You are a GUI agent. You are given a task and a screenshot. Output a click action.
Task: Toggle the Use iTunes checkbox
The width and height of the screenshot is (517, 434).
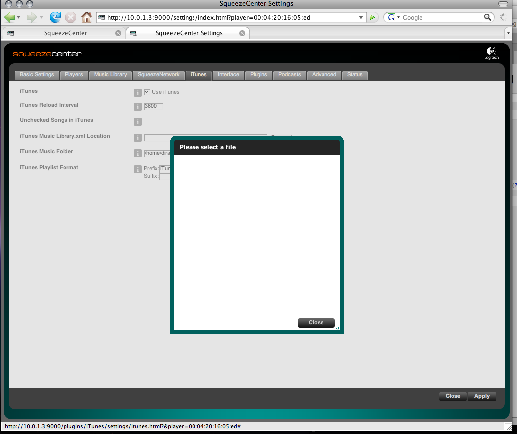147,92
